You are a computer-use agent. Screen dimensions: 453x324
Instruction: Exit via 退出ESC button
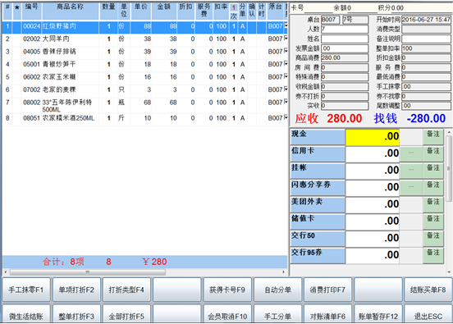click(x=428, y=314)
